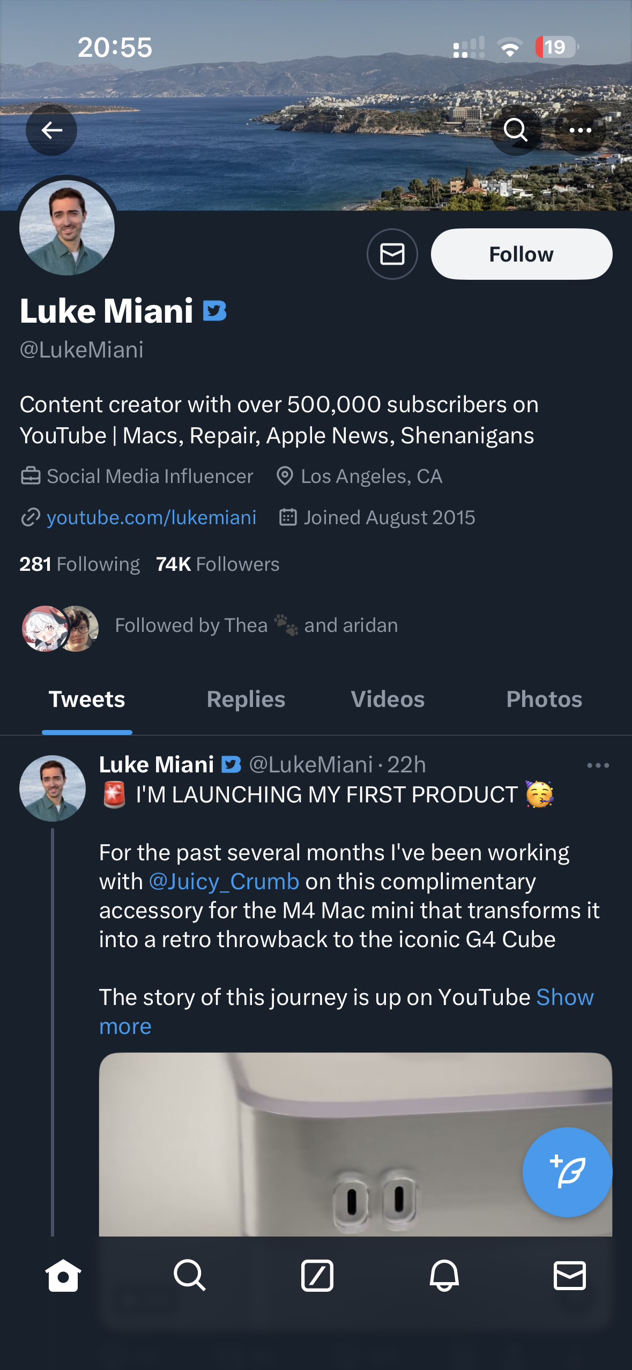Viewport: 632px width, 1370px height.
Task: Open Luke Miani's profile picture
Action: click(67, 228)
